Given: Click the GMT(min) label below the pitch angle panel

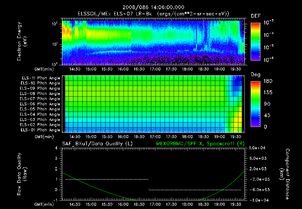Looking at the screenshot, I should coord(44,137).
